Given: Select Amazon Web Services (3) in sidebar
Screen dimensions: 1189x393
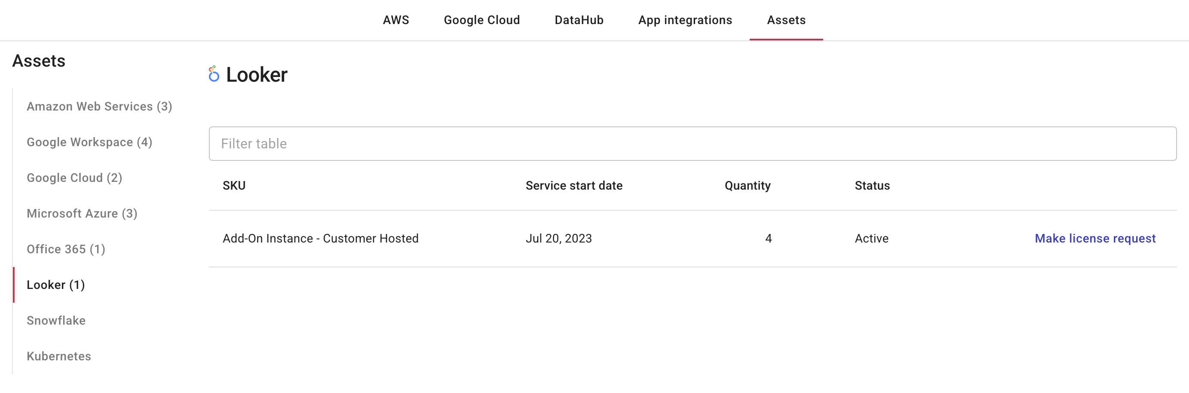Looking at the screenshot, I should point(99,107).
